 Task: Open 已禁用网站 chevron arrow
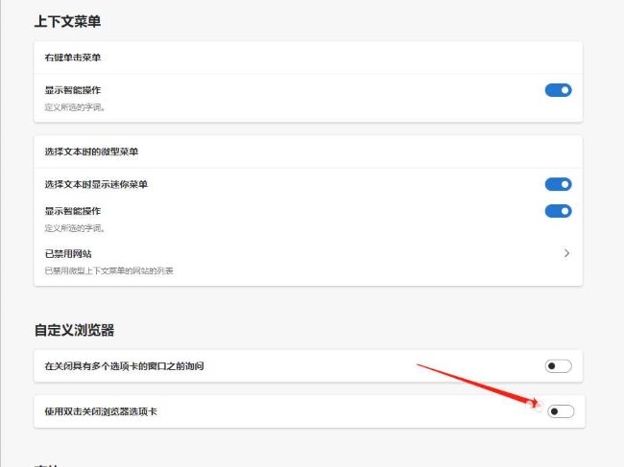(566, 253)
